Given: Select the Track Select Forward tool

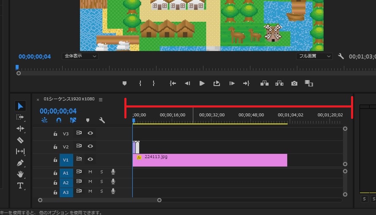Looking at the screenshot, I should 20,117.
